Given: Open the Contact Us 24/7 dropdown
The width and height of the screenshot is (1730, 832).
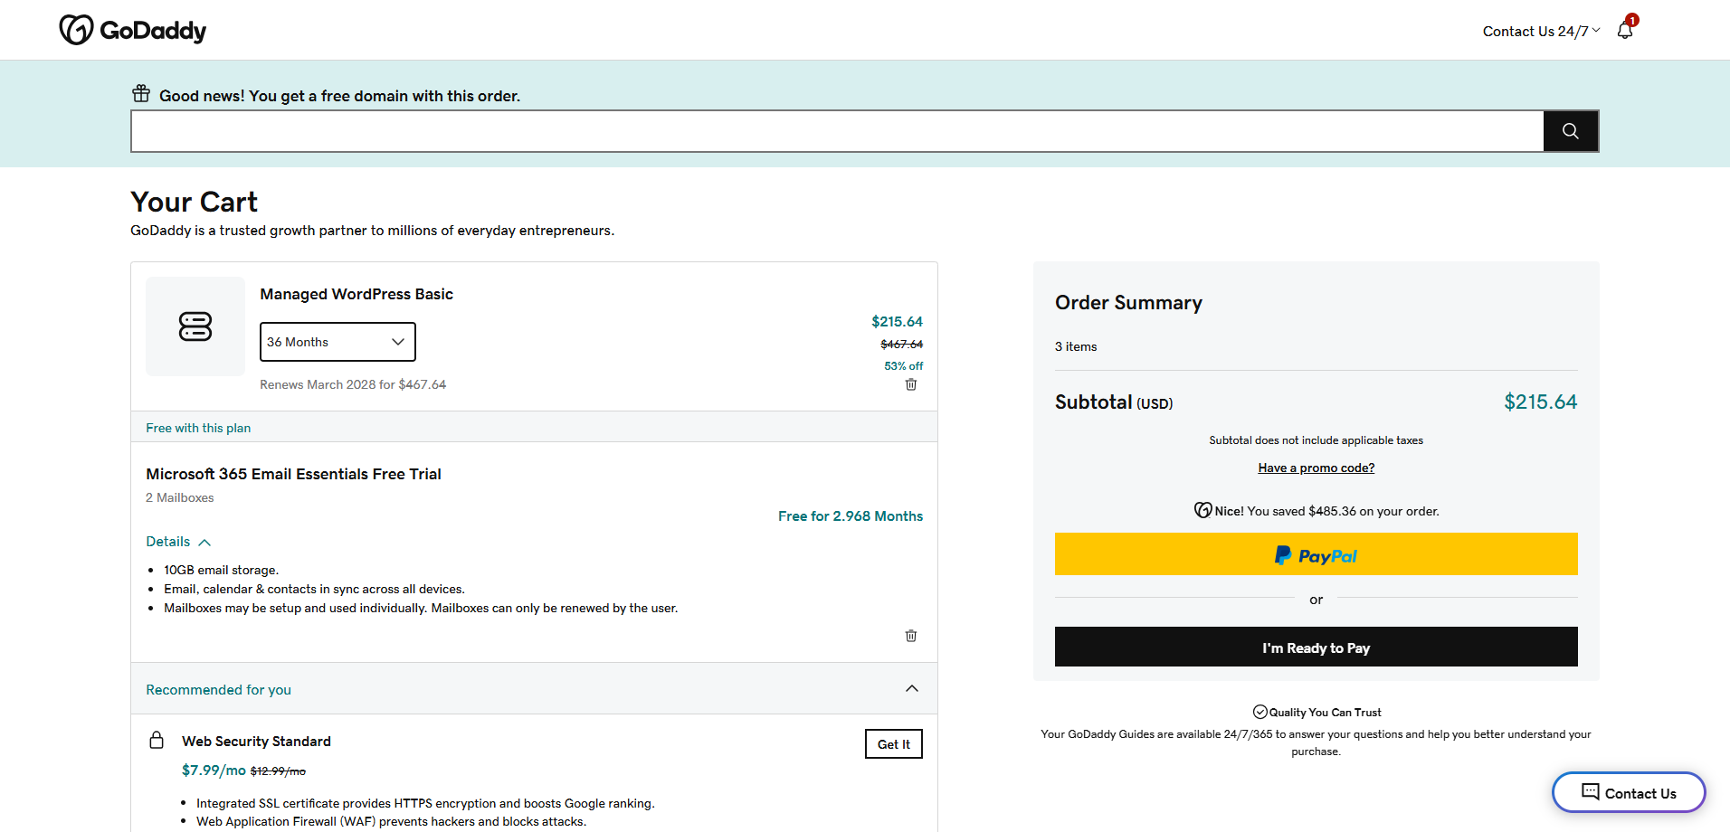Looking at the screenshot, I should [x=1541, y=31].
